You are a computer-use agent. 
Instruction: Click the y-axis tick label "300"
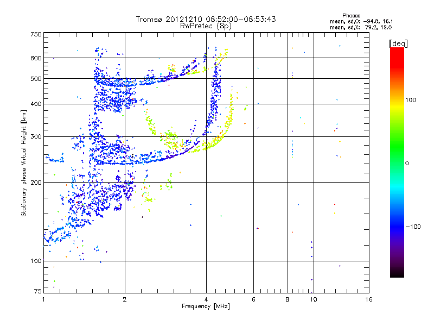pos(36,136)
